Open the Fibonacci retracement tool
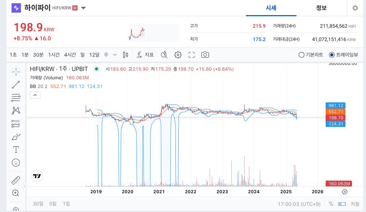366x212 pixels. [x=16, y=97]
